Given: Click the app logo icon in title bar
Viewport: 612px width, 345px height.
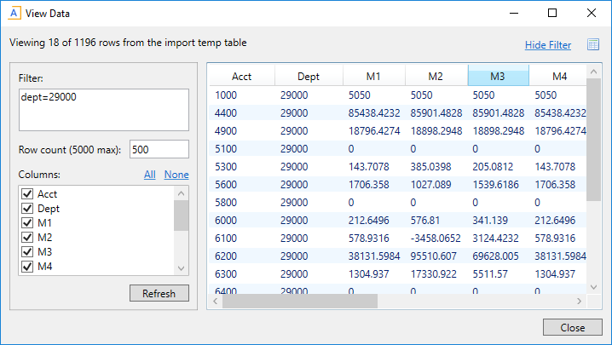Looking at the screenshot, I should [x=14, y=14].
